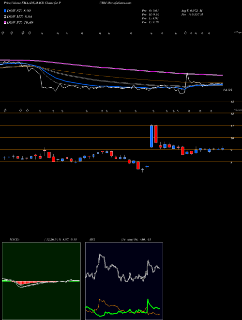
Task: Click the 12 price axis label
Action: click(232, 114)
